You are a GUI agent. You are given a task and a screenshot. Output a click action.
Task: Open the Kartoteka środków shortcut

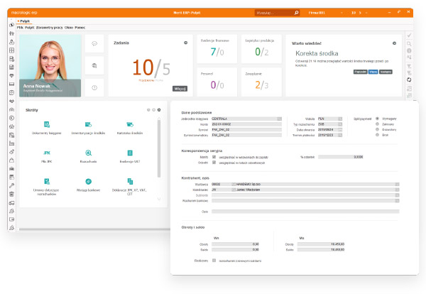pos(130,128)
